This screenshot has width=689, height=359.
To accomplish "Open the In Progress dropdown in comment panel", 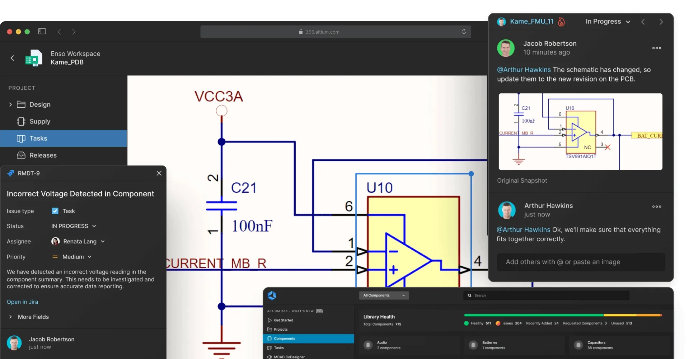I will 608,22.
